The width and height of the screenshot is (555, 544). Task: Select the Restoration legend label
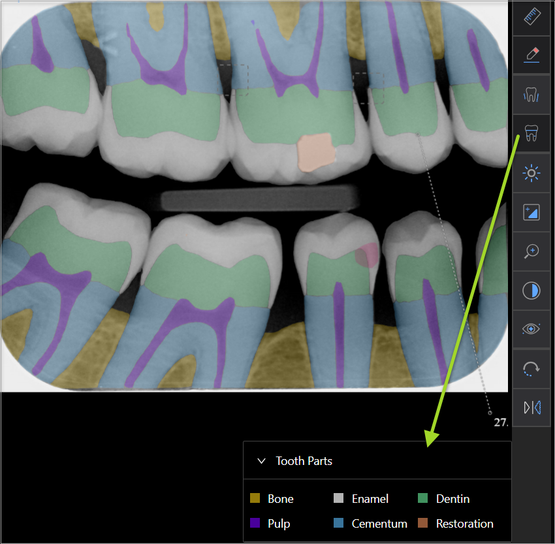pyautogui.click(x=465, y=524)
